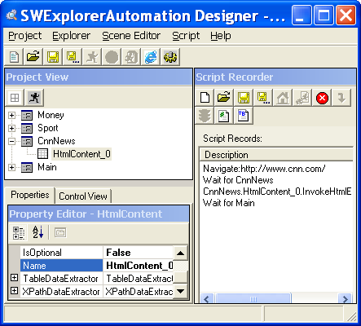The height and width of the screenshot is (326, 361).
Task: Click the red stop recording icon
Action: tap(322, 98)
